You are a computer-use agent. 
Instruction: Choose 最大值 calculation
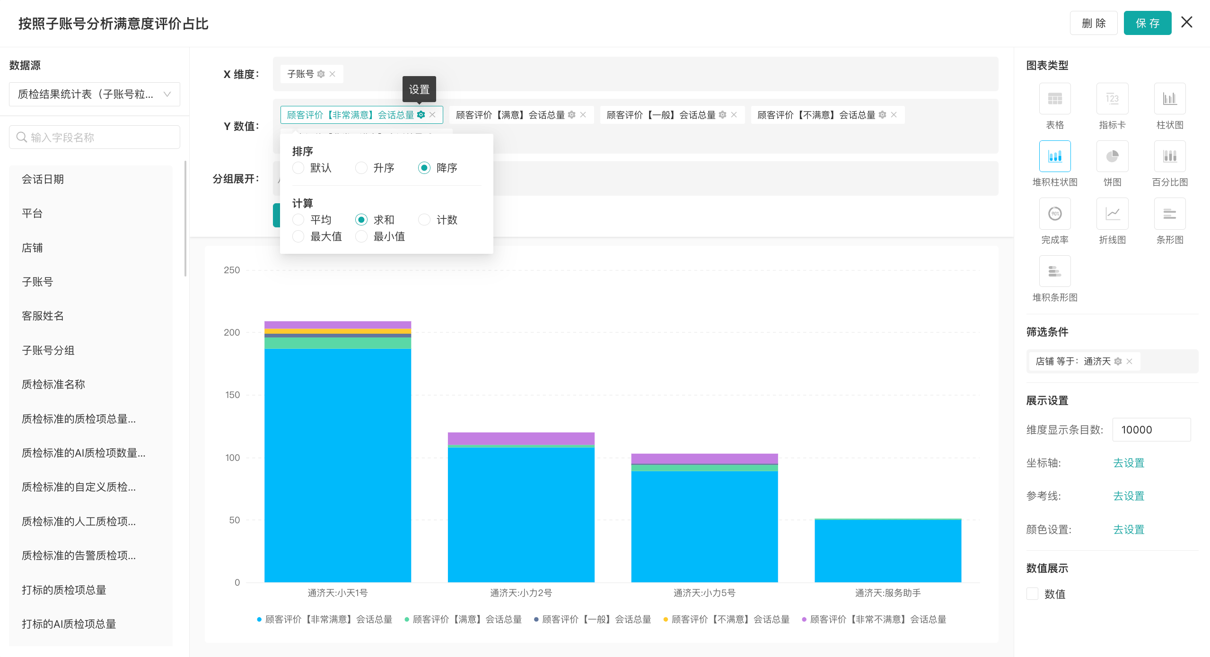pyautogui.click(x=298, y=236)
